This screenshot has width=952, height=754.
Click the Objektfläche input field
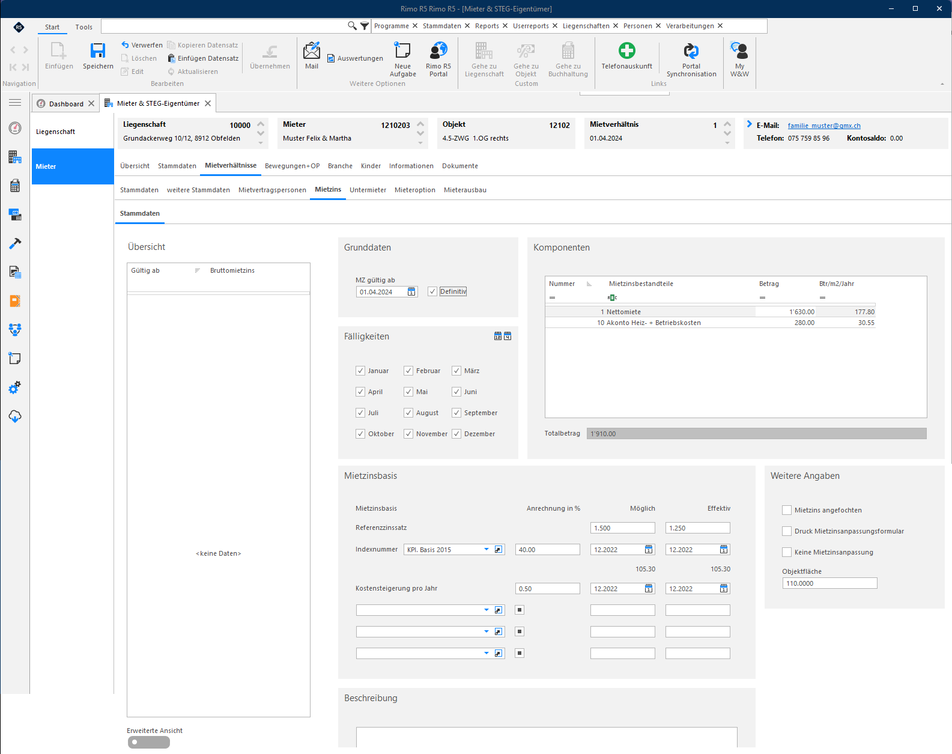click(829, 583)
